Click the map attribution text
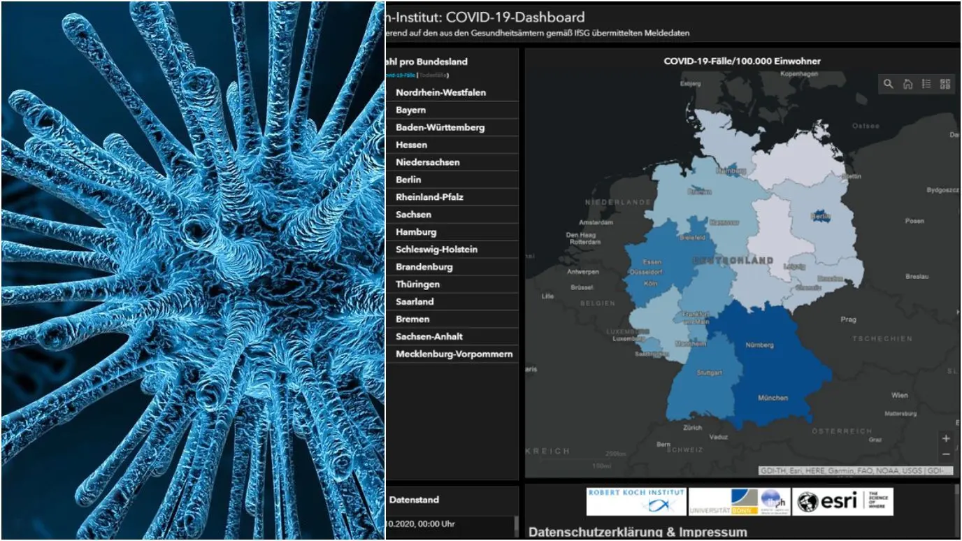 pos(855,471)
